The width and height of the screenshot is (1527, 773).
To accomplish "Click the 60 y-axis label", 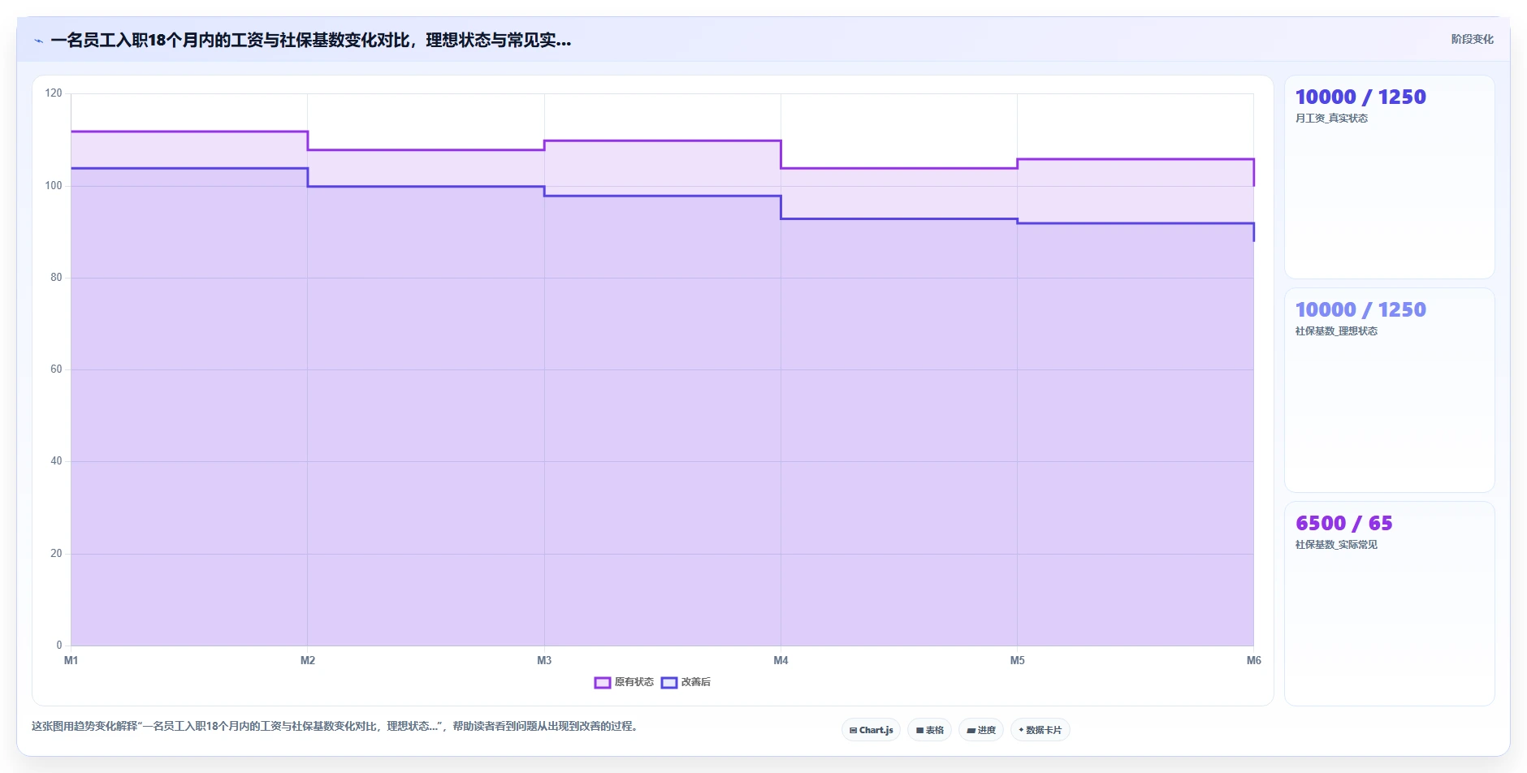I will (56, 369).
